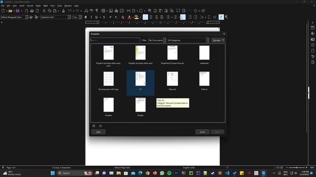
Task: Open the Tools menu
Action: tap(60, 6)
